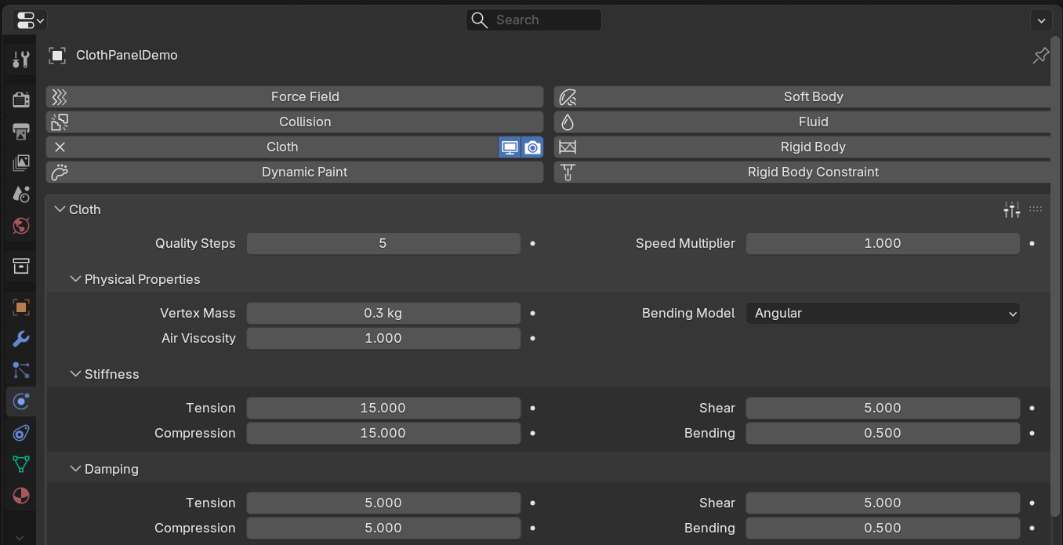Animate the Air Viscosity property dot
The image size is (1063, 545).
point(533,339)
